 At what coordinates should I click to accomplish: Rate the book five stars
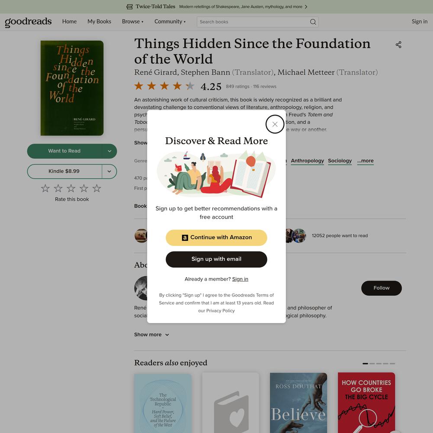pos(97,188)
